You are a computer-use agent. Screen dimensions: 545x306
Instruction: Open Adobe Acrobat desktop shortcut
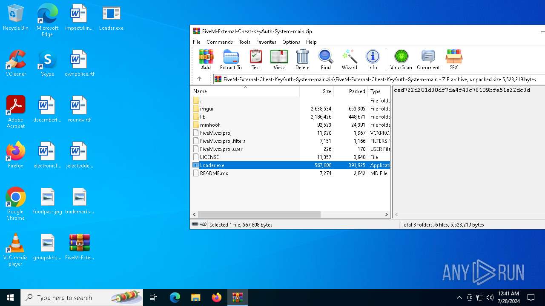coord(16,112)
